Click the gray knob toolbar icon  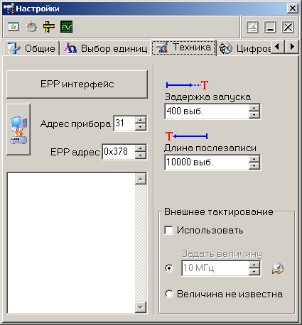pyautogui.click(x=31, y=27)
